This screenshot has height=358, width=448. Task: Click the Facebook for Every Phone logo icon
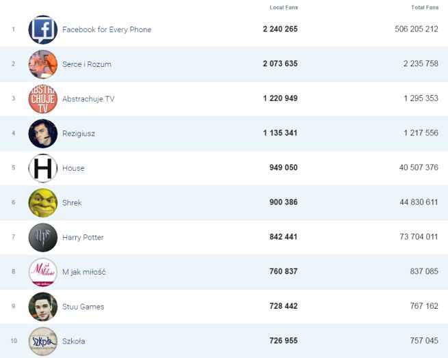coord(43,30)
